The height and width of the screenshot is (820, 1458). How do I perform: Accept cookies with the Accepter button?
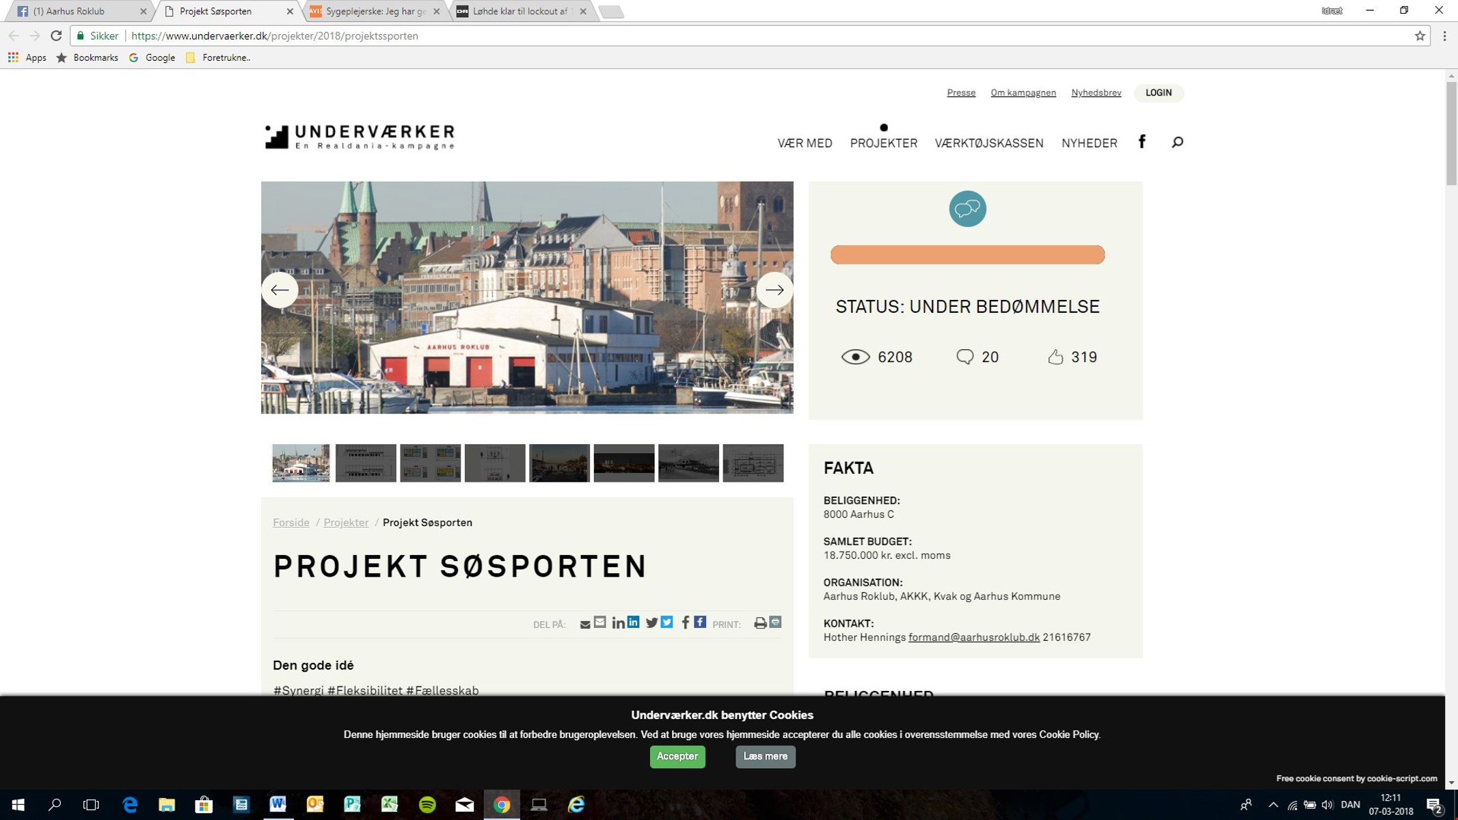[x=677, y=756]
